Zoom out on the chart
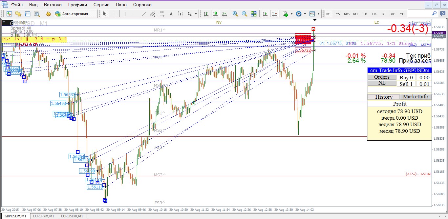This screenshot has height=219, width=448. (x=245, y=14)
